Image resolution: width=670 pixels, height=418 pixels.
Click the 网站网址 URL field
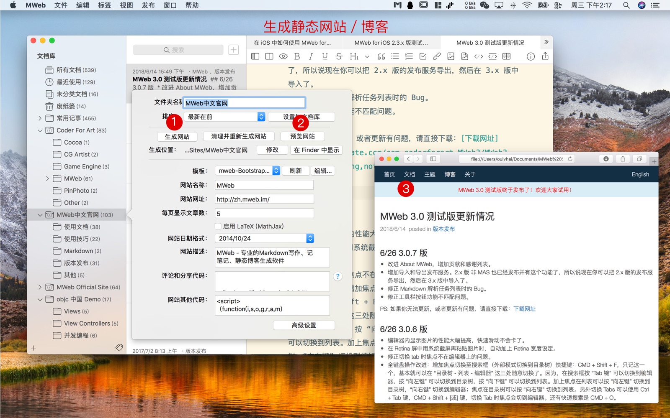264,199
